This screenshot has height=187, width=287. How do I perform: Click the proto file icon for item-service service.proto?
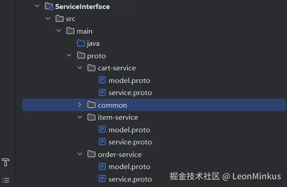[x=102, y=142]
